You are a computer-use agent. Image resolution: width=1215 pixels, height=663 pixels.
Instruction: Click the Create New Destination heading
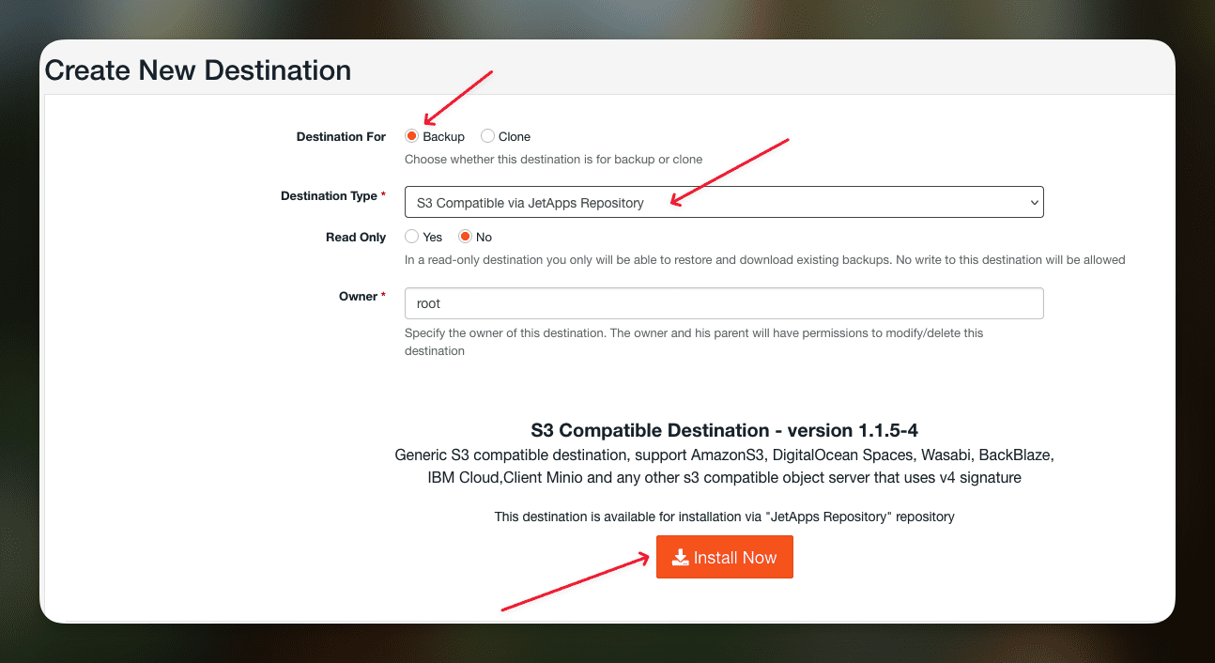(x=197, y=69)
